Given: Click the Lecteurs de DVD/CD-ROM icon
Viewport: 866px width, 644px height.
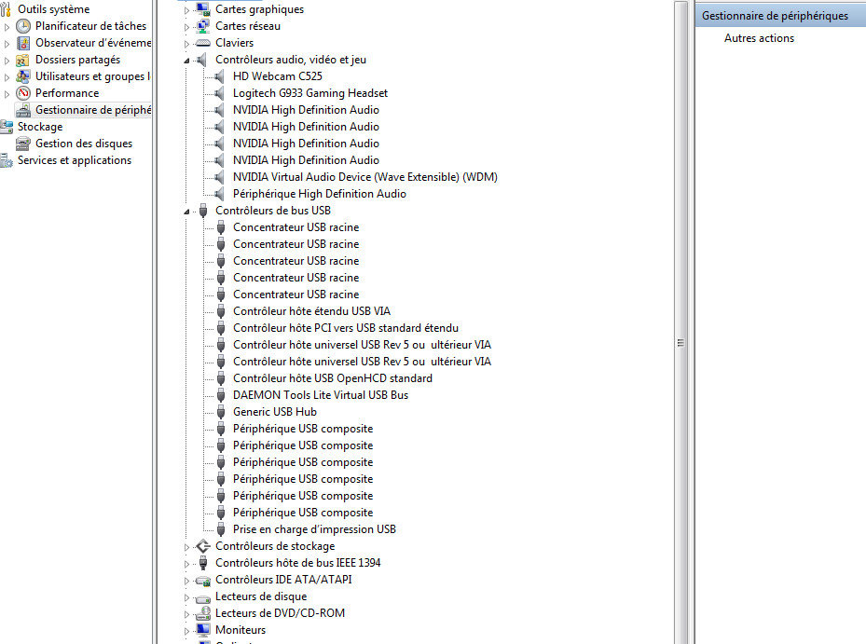Looking at the screenshot, I should tap(203, 613).
